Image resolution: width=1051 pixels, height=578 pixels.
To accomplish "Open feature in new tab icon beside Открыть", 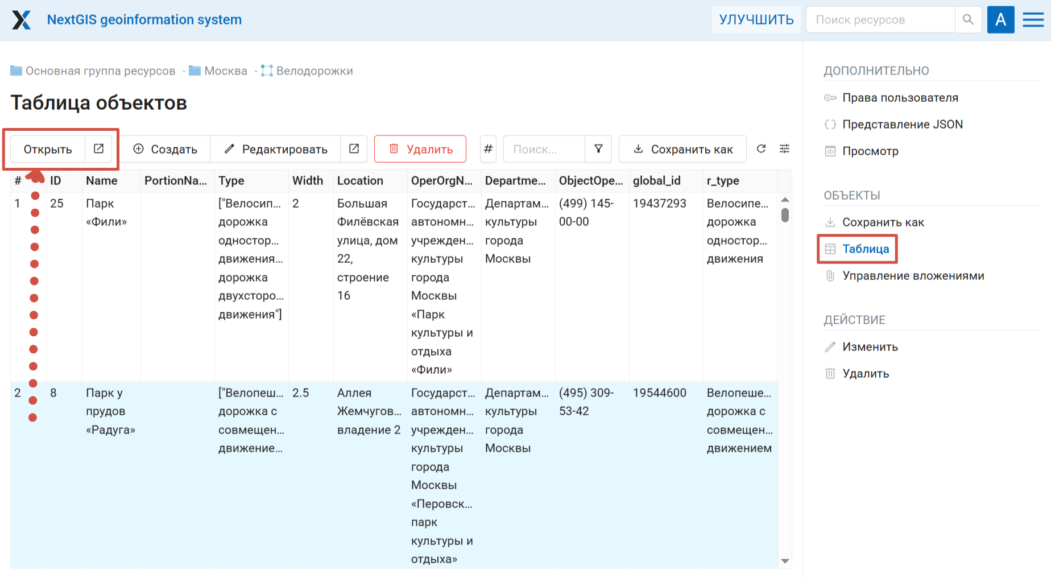I will [x=98, y=149].
